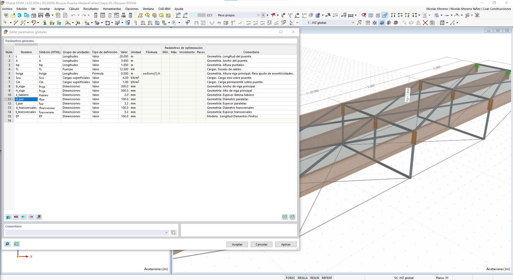Toggle the REJILLA status bar button
Image resolution: width=513 pixels, height=280 pixels.
pyautogui.click(x=303, y=278)
